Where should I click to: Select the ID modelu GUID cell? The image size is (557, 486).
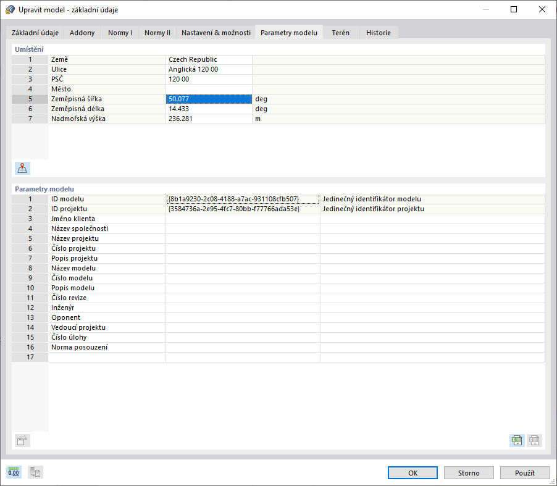point(243,199)
